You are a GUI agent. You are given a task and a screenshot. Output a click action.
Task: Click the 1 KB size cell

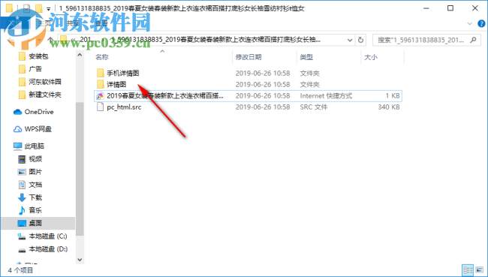[393, 96]
